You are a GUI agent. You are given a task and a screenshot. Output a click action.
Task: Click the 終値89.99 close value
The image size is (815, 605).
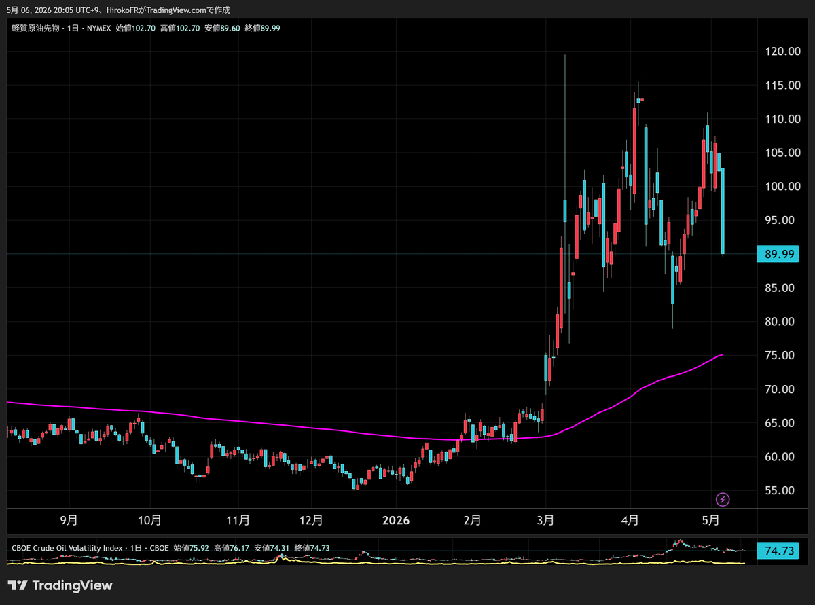coord(264,28)
